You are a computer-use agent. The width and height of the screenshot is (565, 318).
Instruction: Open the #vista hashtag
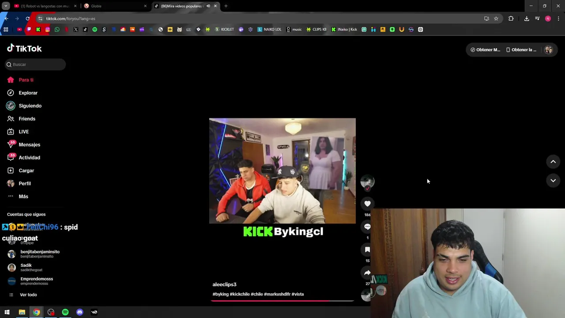pos(298,294)
